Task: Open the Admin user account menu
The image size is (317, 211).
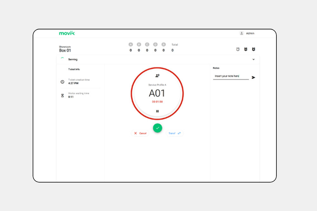Action: [x=250, y=33]
